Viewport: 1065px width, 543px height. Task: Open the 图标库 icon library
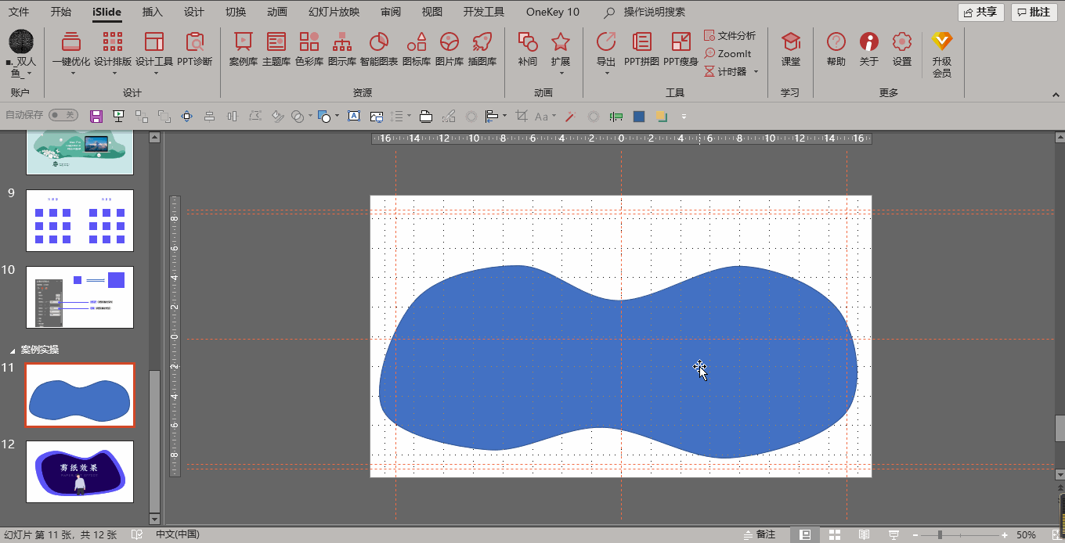(416, 49)
